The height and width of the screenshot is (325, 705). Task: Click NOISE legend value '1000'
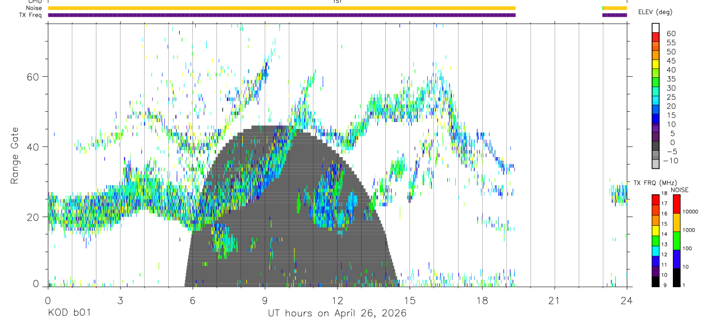pos(689,230)
